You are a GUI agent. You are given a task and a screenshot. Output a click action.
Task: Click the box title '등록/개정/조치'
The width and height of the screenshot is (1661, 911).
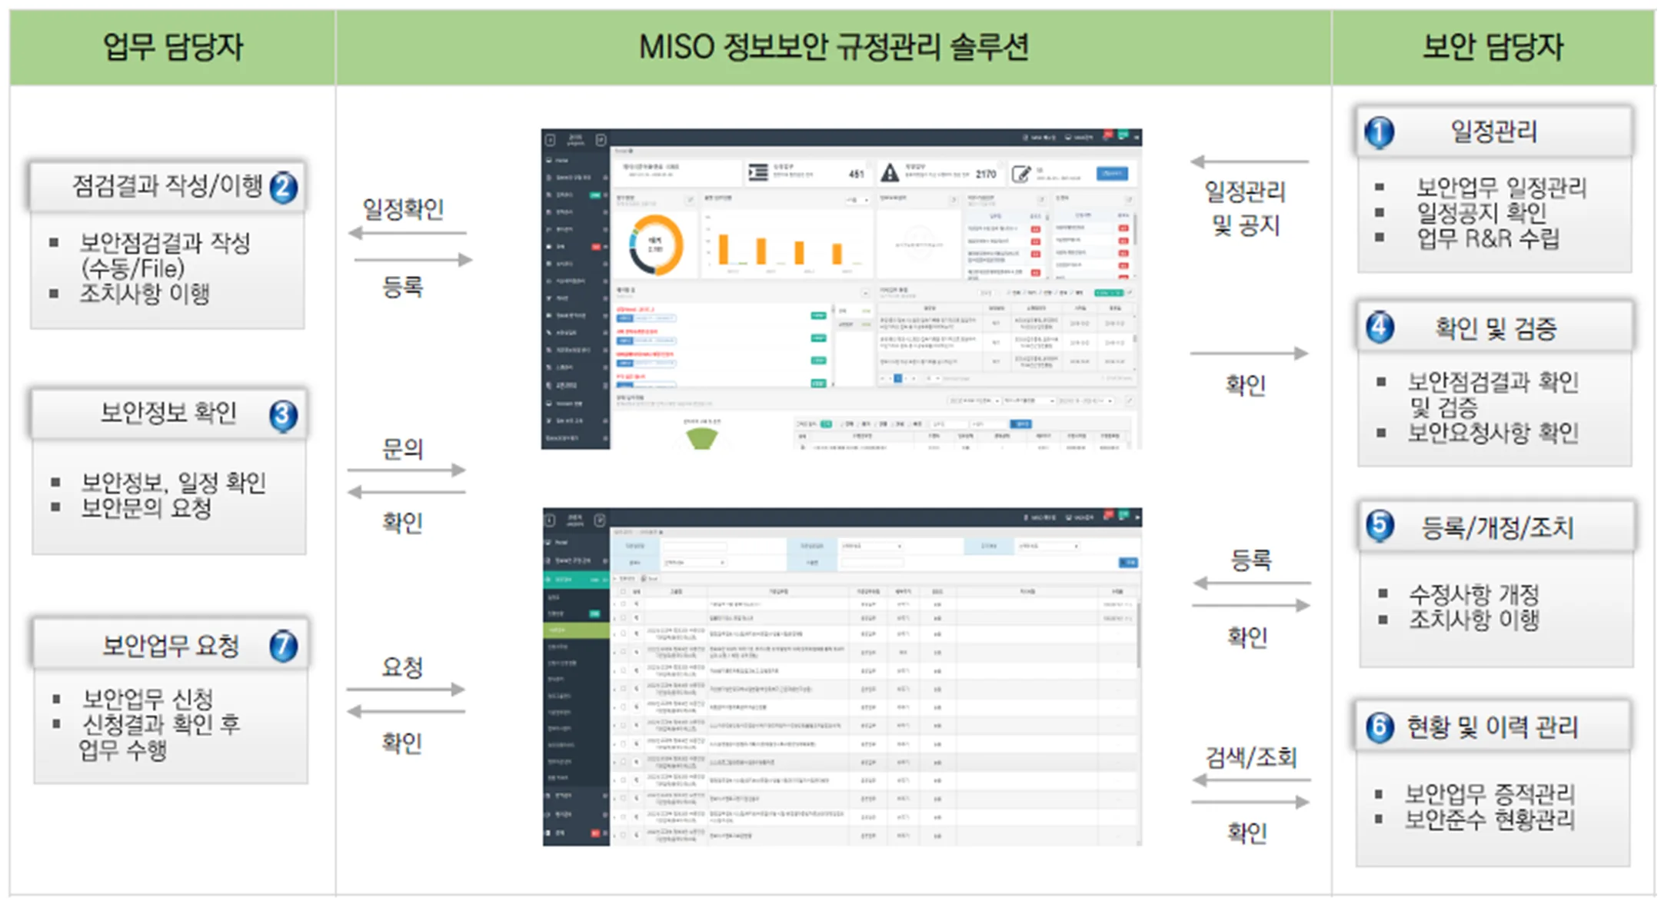click(1497, 527)
